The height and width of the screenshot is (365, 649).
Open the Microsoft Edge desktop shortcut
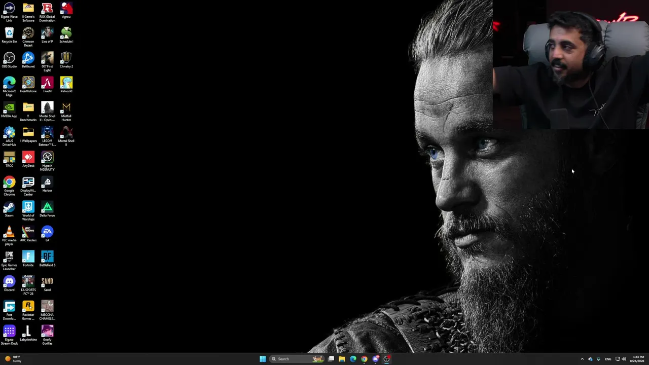coord(9,87)
